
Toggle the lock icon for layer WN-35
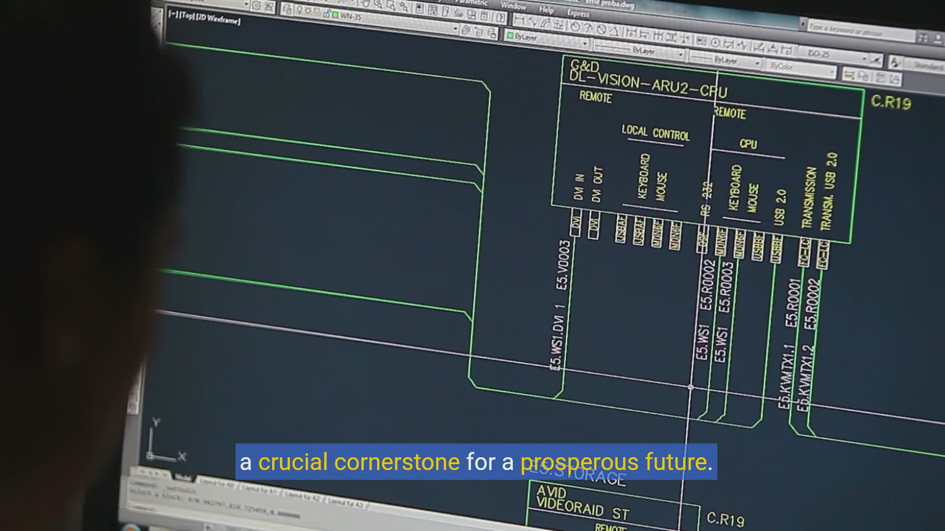pos(326,14)
